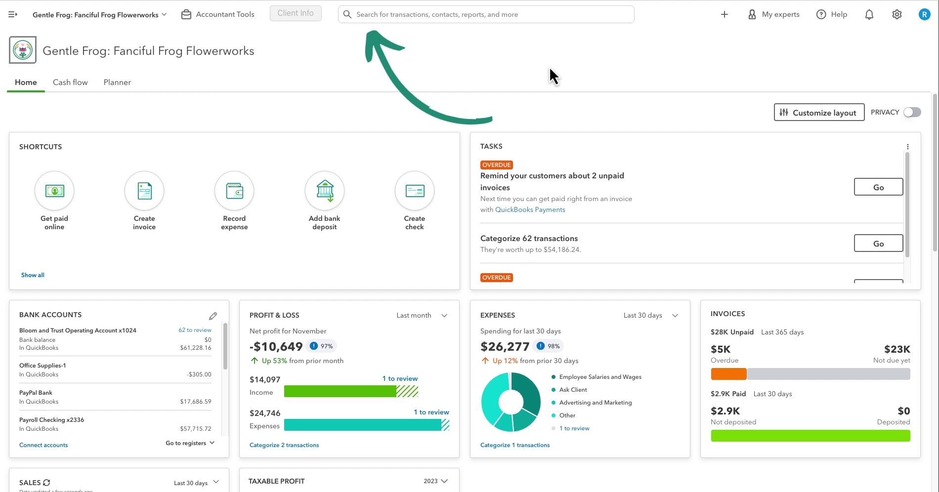
Task: Expand Go to registers dropdown
Action: (x=190, y=443)
